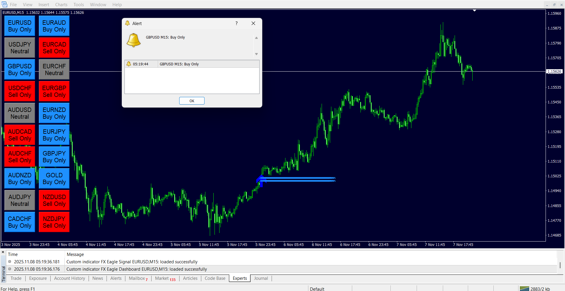Image resolution: width=565 pixels, height=291 pixels.
Task: Click the MetaTrader application icon in the menu bar
Action: click(4, 4)
